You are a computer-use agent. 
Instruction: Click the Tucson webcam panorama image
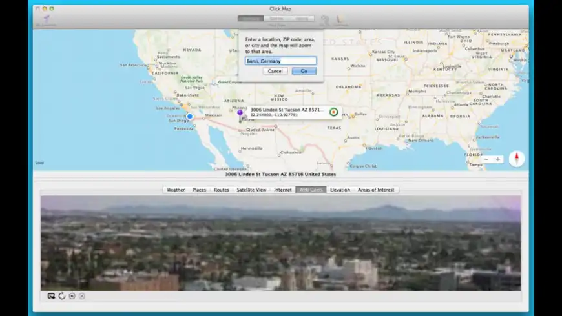[x=280, y=243]
